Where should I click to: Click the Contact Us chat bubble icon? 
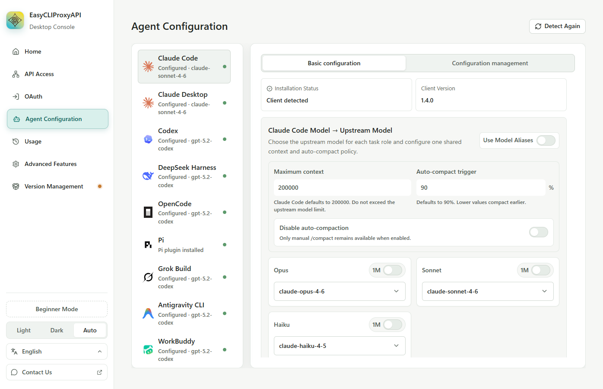coord(14,372)
